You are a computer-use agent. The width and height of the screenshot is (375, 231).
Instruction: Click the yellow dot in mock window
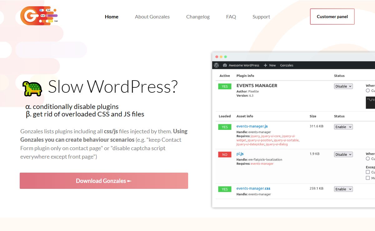point(221,57)
